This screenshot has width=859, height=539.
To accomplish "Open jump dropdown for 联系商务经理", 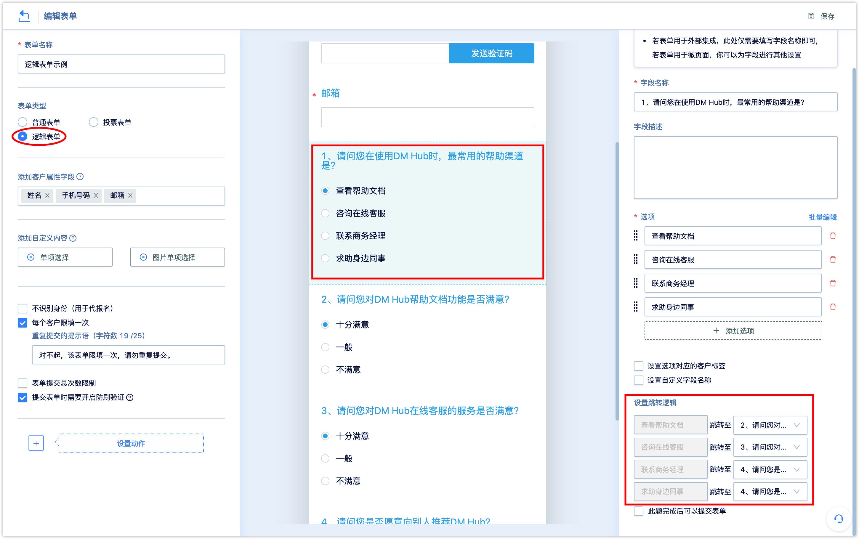I will tap(770, 469).
